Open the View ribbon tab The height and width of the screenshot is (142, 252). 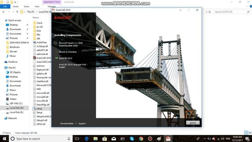pos(37,6)
